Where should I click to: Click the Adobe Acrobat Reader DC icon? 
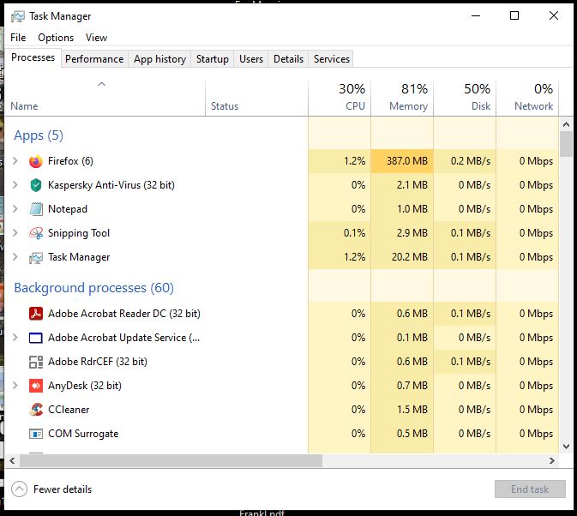[x=36, y=314]
